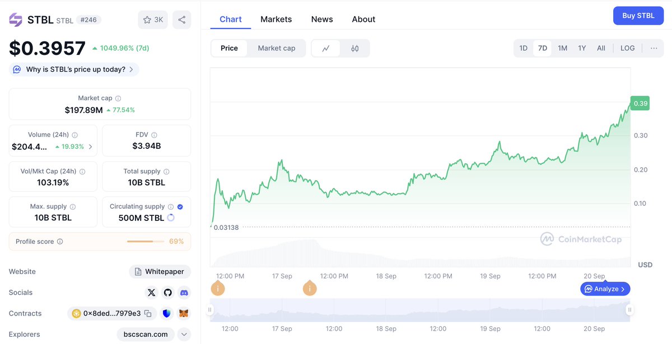Open the X (Twitter) social link
Viewport: 672px width, 344px height.
click(151, 293)
